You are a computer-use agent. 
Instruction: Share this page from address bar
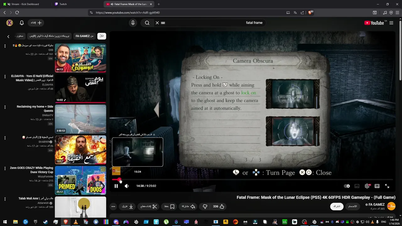coord(302,13)
